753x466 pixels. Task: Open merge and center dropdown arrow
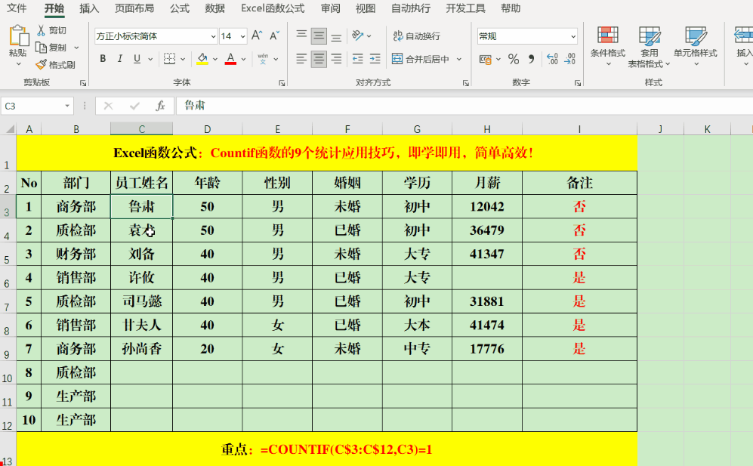[x=459, y=59]
